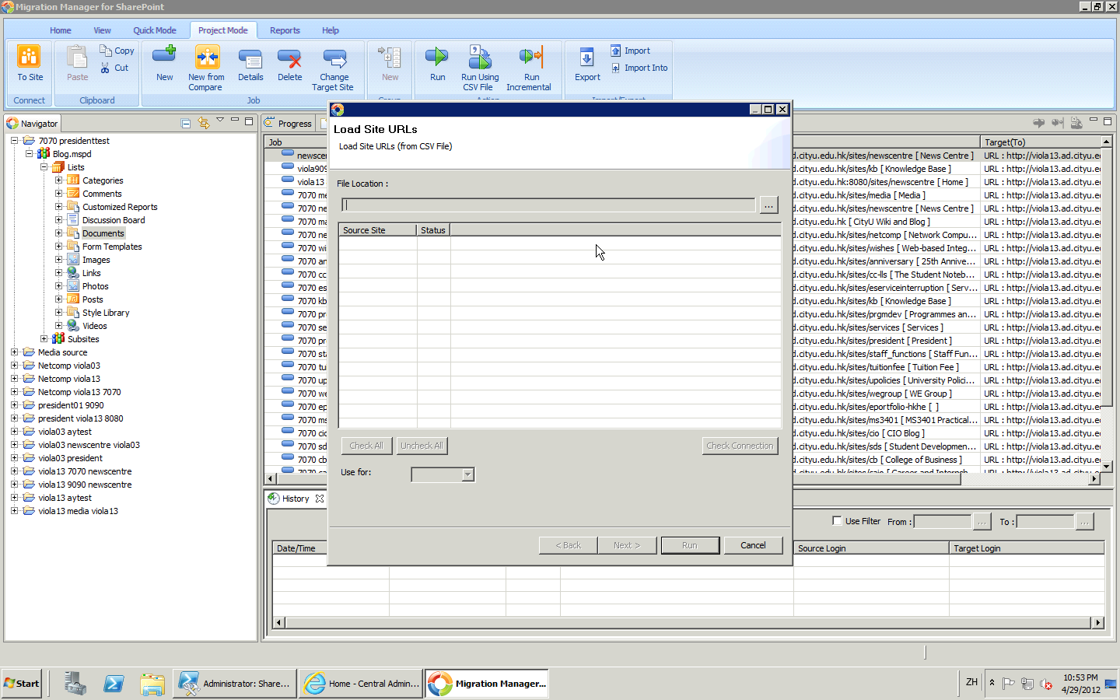Select the Posts list node

point(93,299)
